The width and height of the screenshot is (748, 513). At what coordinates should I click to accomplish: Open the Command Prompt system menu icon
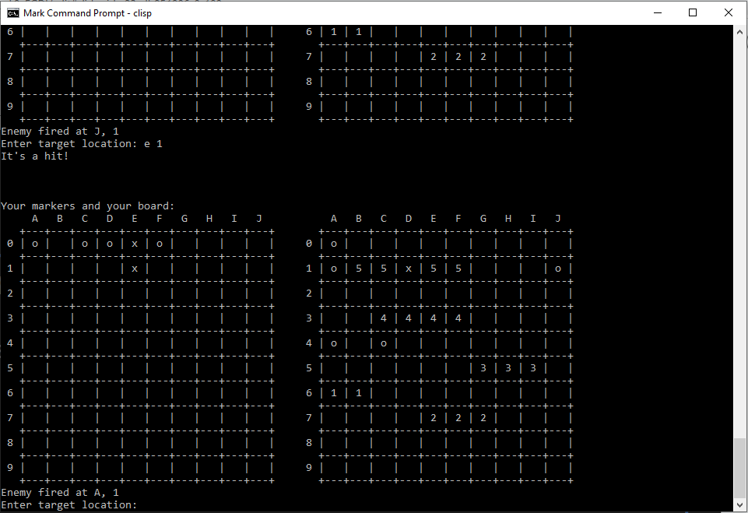[x=13, y=13]
